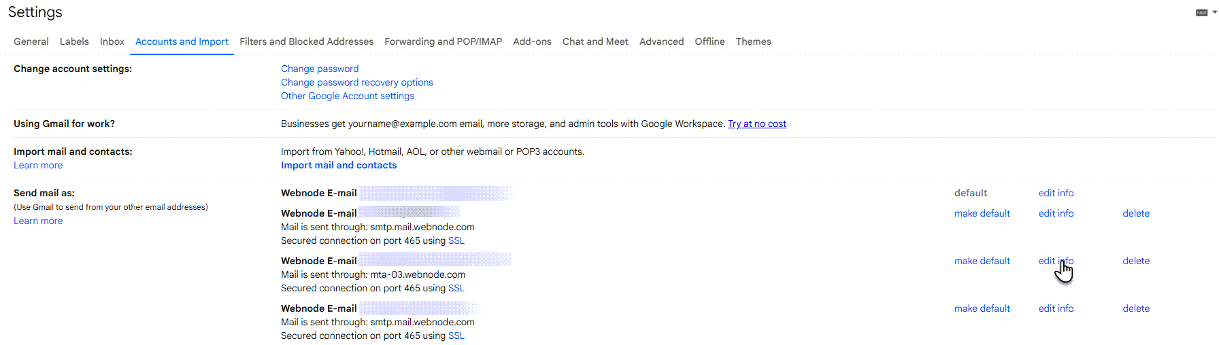Viewport: 1219px width, 345px height.
Task: Click the Change password link
Action: click(320, 69)
